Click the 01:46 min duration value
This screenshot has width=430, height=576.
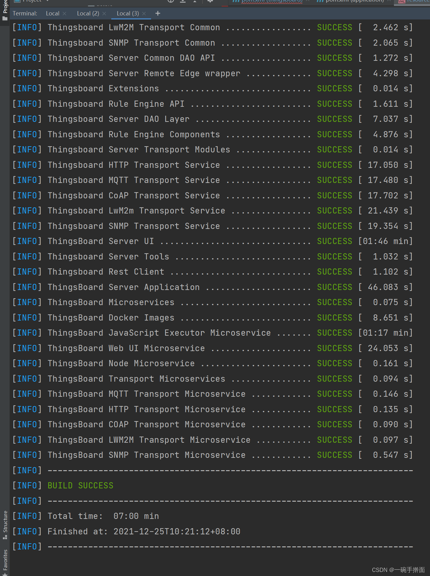(385, 241)
